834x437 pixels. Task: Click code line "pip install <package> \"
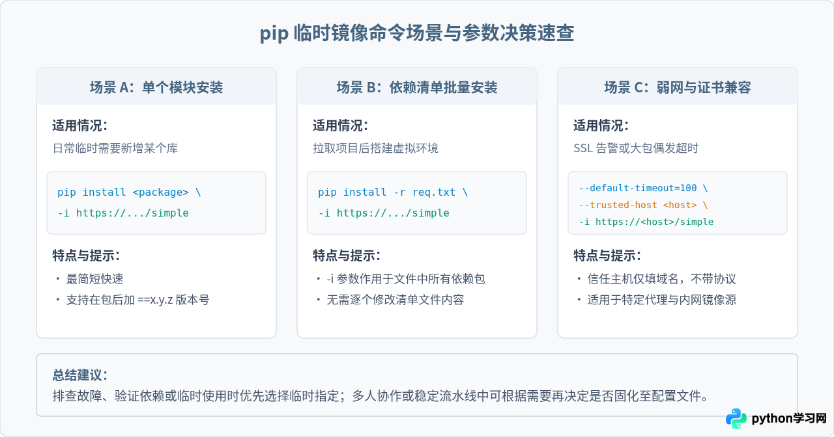129,192
